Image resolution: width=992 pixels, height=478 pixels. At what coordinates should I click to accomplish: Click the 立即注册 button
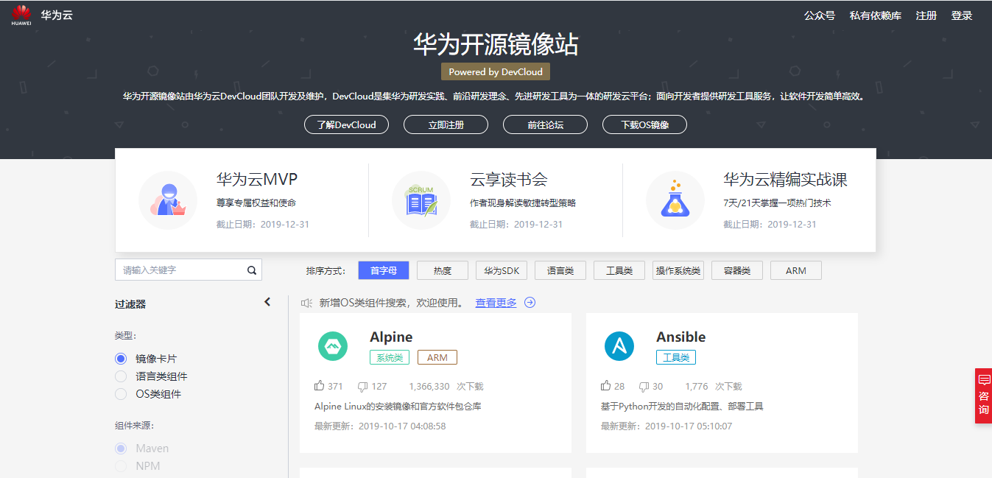click(x=446, y=124)
